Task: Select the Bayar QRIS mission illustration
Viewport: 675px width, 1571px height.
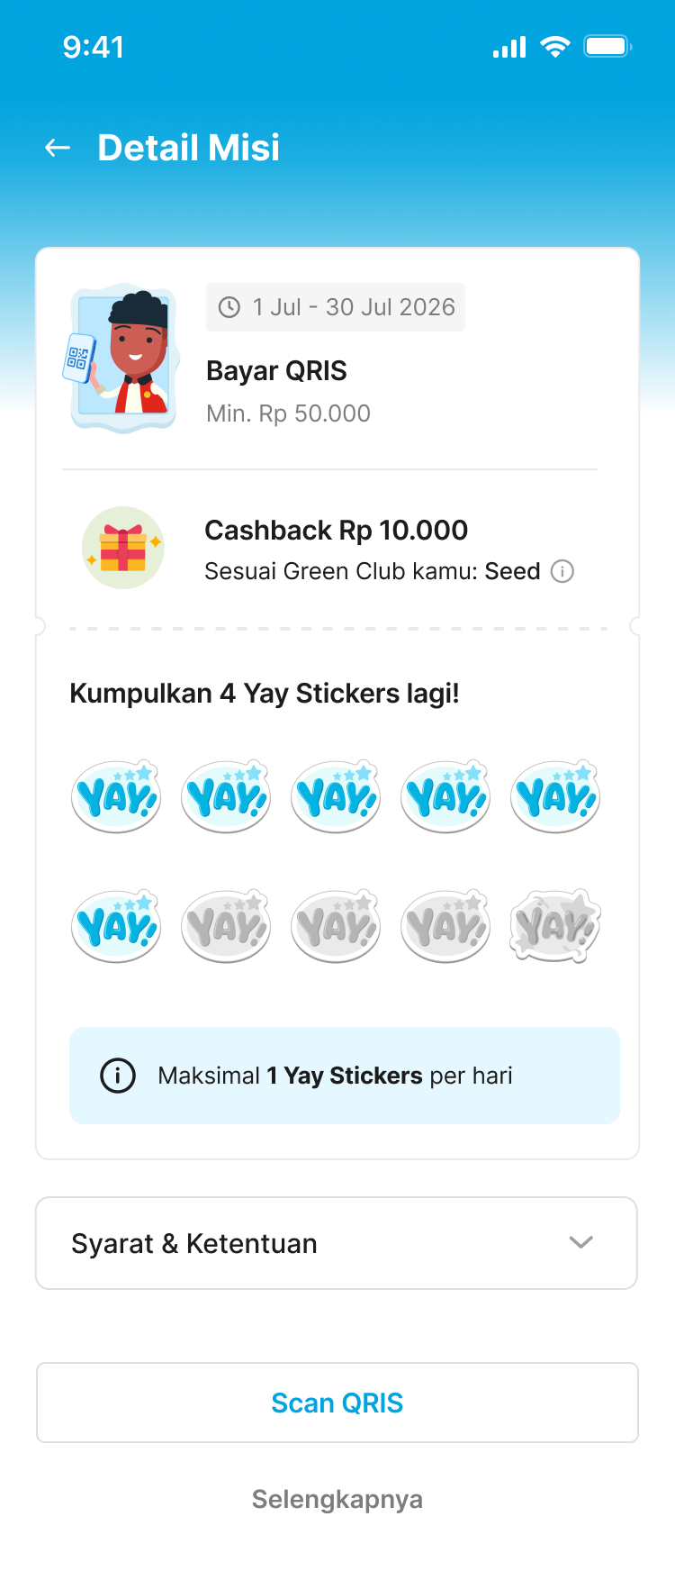Action: 122,359
